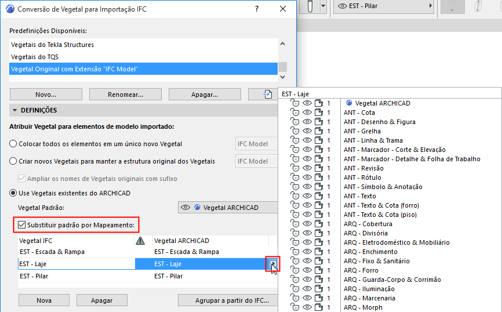
Task: Click solid/wireframe icon in ANT - Revisão row
Action: pyautogui.click(x=319, y=168)
